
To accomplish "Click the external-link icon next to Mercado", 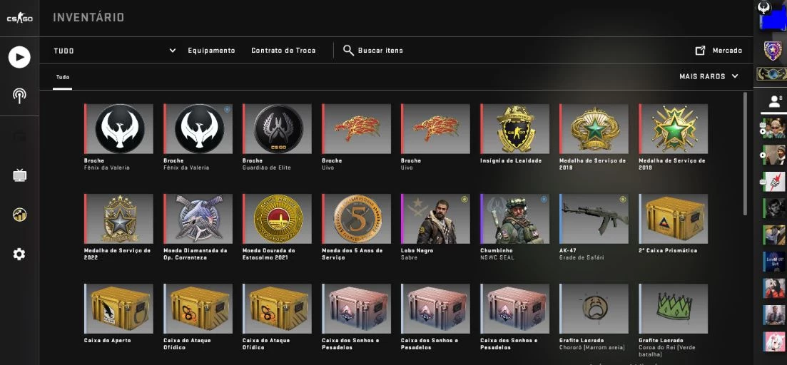I will tap(700, 51).
